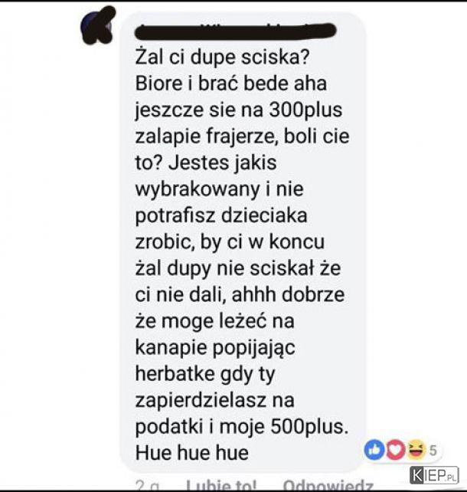This screenshot has width=467, height=492.
Task: Click the laughing Haha reaction emoji
Action: coord(416,450)
